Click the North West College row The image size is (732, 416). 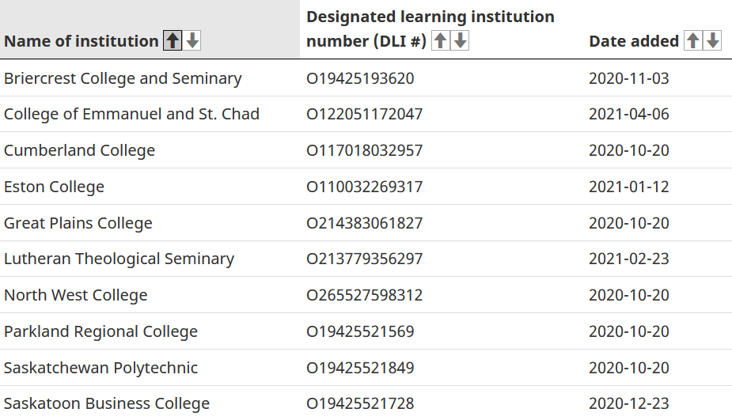click(75, 295)
